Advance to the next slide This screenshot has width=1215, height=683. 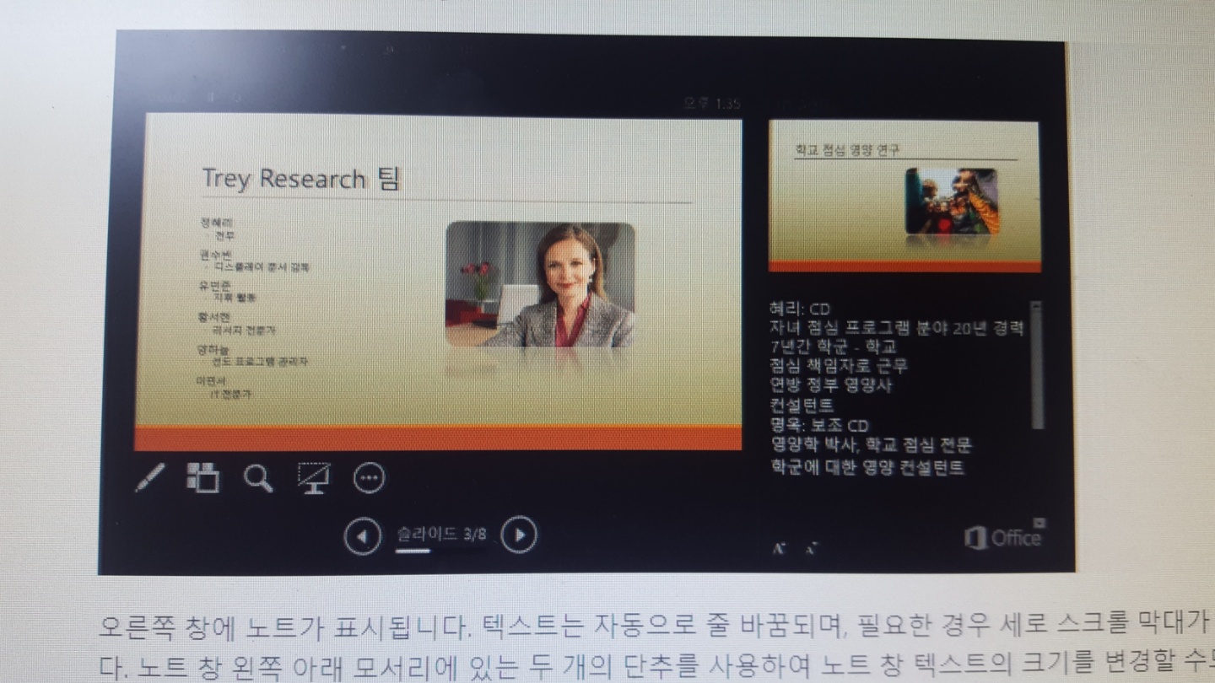(519, 535)
